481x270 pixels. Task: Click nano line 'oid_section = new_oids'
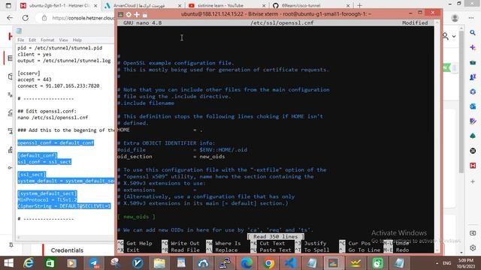171,157
